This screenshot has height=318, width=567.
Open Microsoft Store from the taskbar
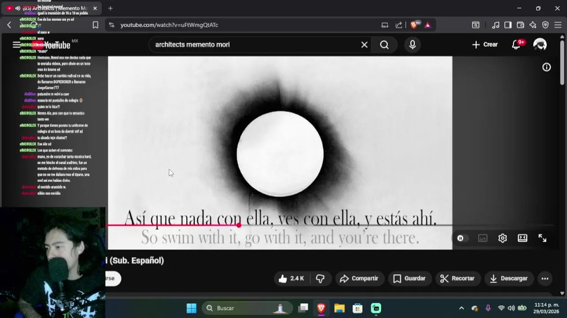(358, 308)
